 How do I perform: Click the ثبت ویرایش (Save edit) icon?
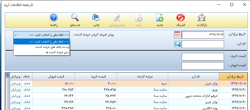point(117,18)
